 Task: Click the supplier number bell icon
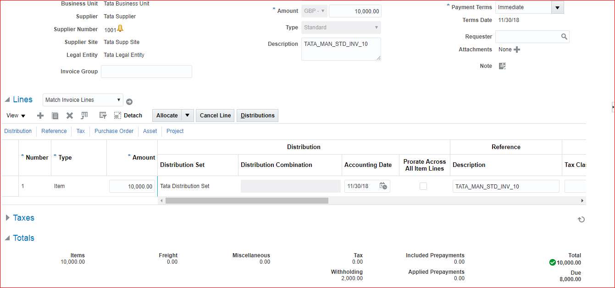tap(120, 29)
